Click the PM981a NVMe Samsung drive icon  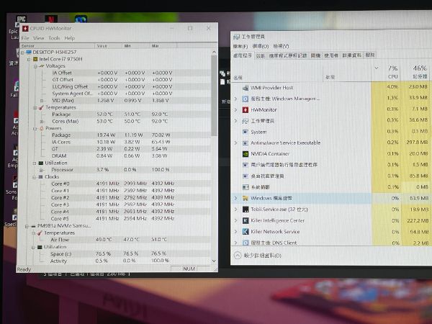[x=33, y=226]
